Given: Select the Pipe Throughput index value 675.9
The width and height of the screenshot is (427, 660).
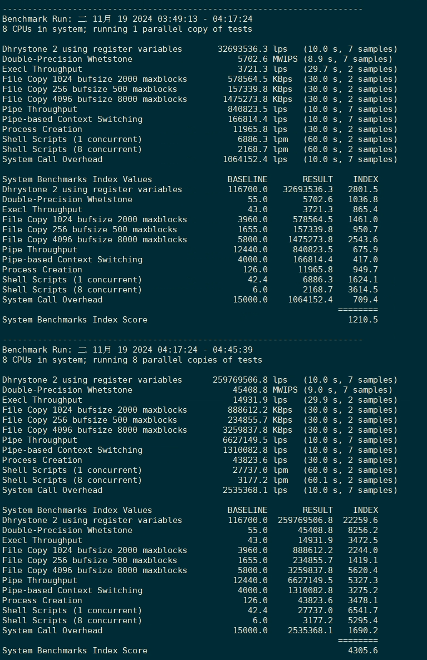Looking at the screenshot, I should click(x=365, y=250).
